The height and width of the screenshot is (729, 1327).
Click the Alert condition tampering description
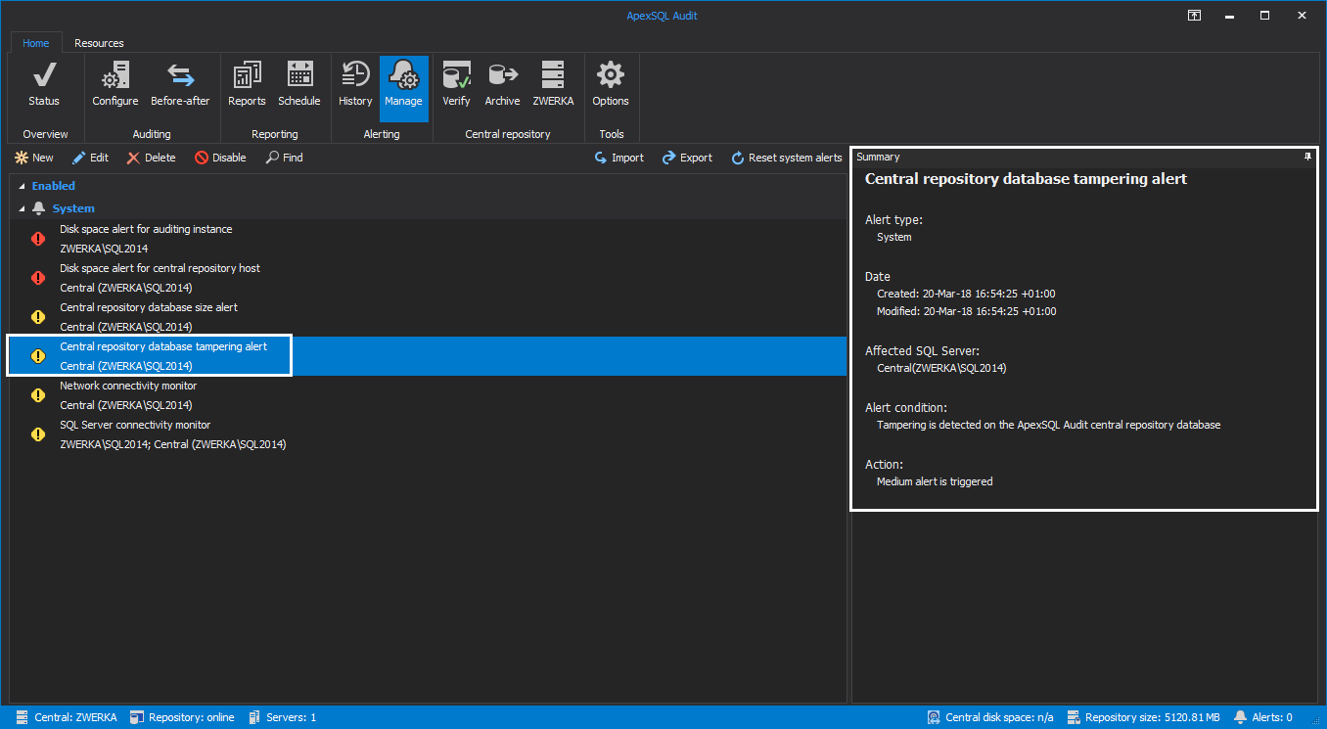pos(1048,425)
